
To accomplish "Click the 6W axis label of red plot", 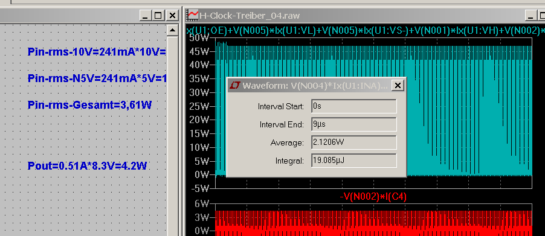I will click(x=202, y=204).
